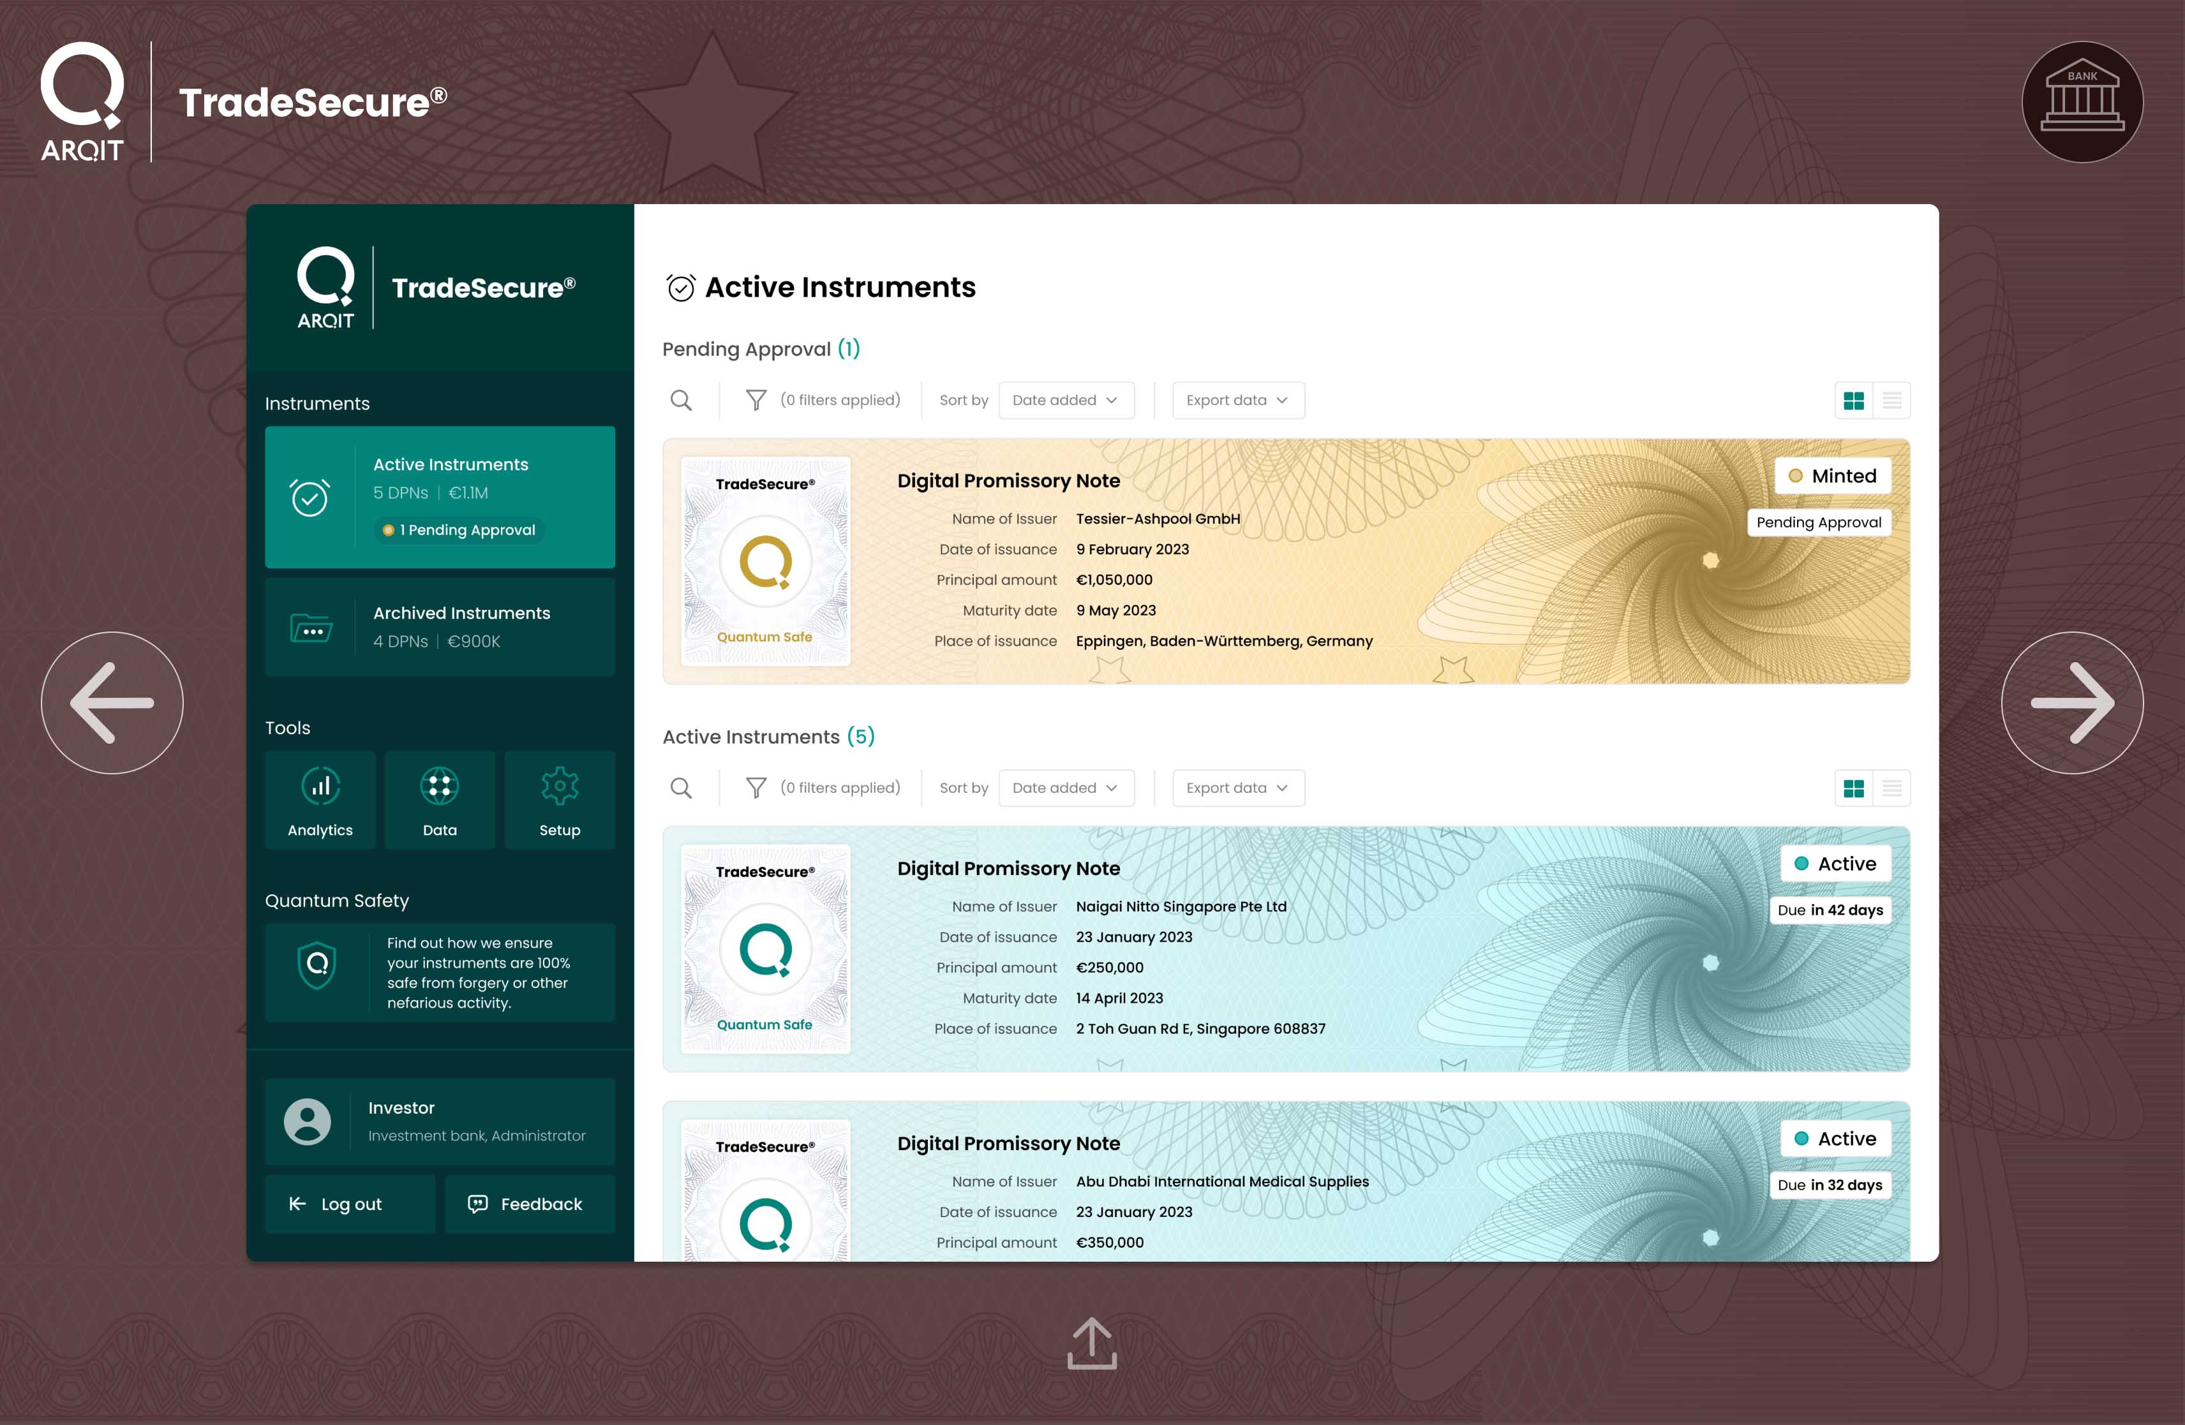Viewport: 2185px width, 1425px height.
Task: Open the Abu Dhabi Medical Supplies note thumbnail
Action: point(766,1190)
